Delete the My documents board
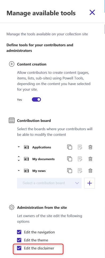Image resolution: width=105 pixels, height=258 pixels. (90, 159)
